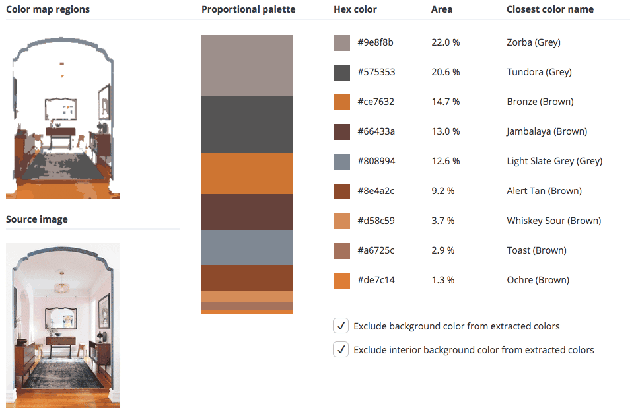
Task: Click the Light Slate Grey (Grey) name
Action: click(554, 162)
